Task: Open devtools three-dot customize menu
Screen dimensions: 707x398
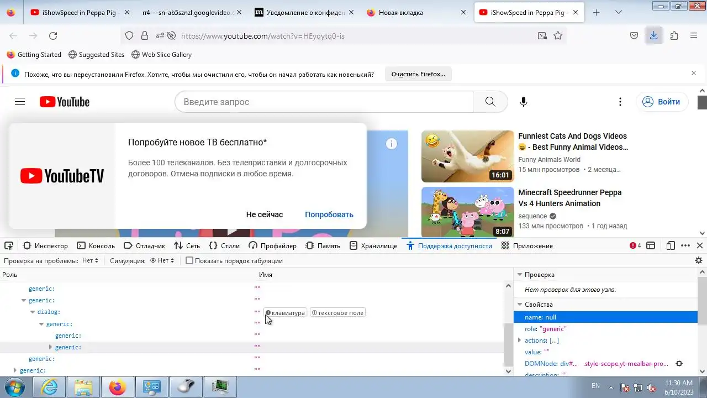Action: (685, 245)
